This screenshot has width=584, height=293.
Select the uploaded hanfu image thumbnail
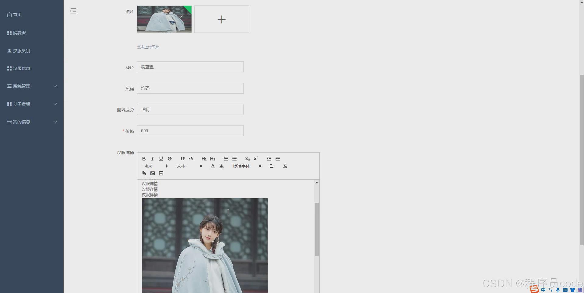pyautogui.click(x=164, y=19)
